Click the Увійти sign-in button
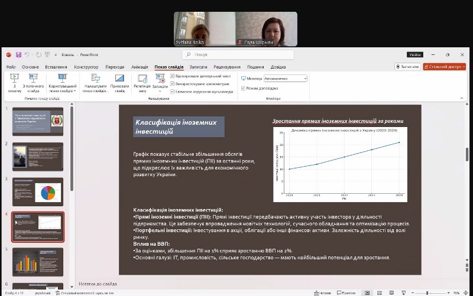This screenshot has height=296, width=473. [414, 54]
